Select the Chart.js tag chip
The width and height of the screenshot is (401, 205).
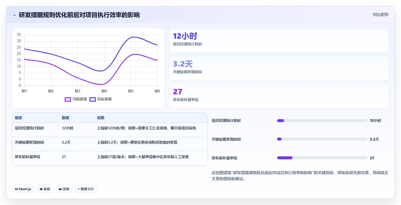[x=23, y=189]
